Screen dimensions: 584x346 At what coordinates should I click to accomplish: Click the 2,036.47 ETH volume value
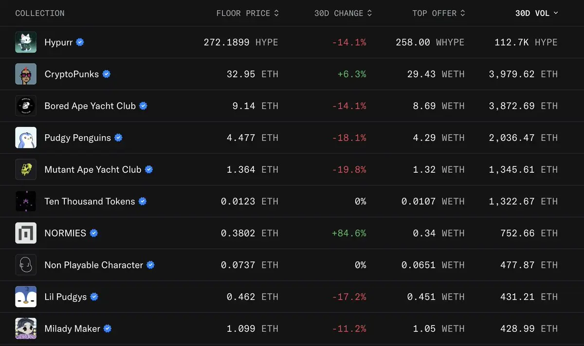coord(523,138)
